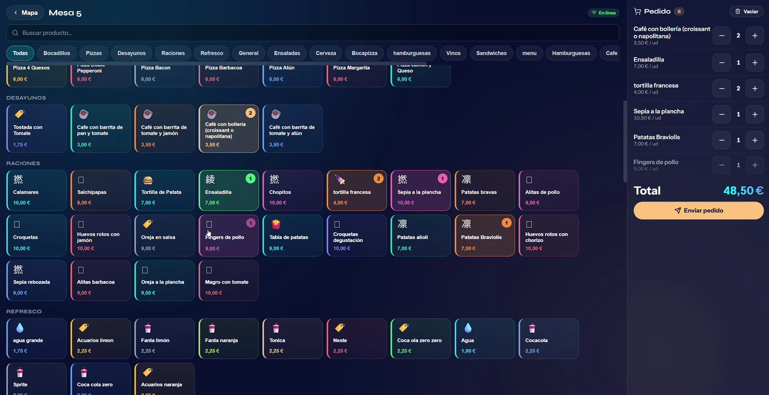This screenshot has width=769, height=395.
Task: Click the water drop icon on agua grande
Action: click(20, 328)
